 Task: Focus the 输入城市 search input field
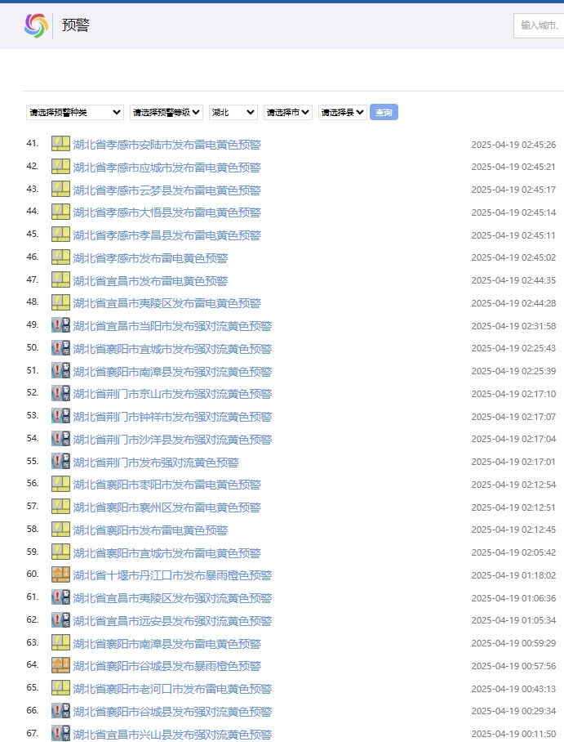click(x=539, y=25)
